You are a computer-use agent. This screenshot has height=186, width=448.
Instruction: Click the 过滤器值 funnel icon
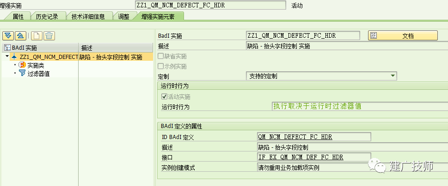tap(22, 73)
